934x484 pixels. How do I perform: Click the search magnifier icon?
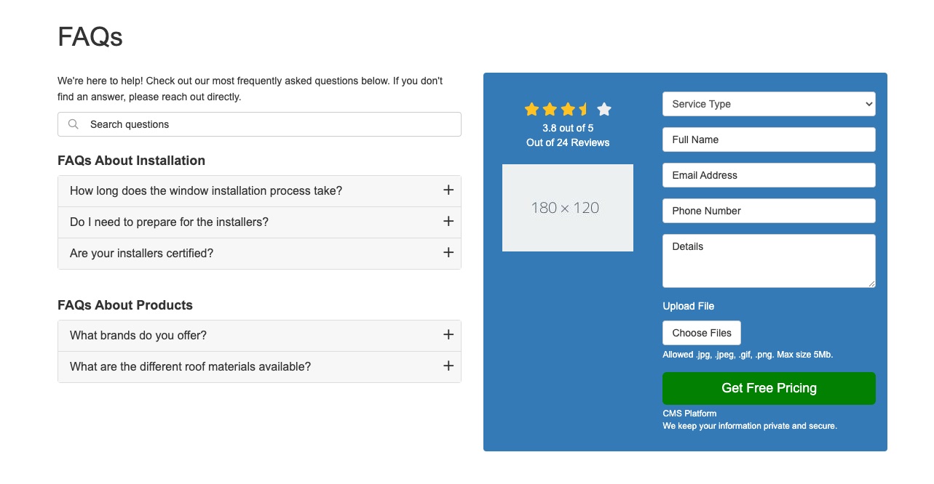click(74, 124)
